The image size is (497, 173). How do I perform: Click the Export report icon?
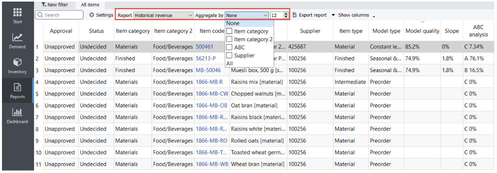point(295,15)
